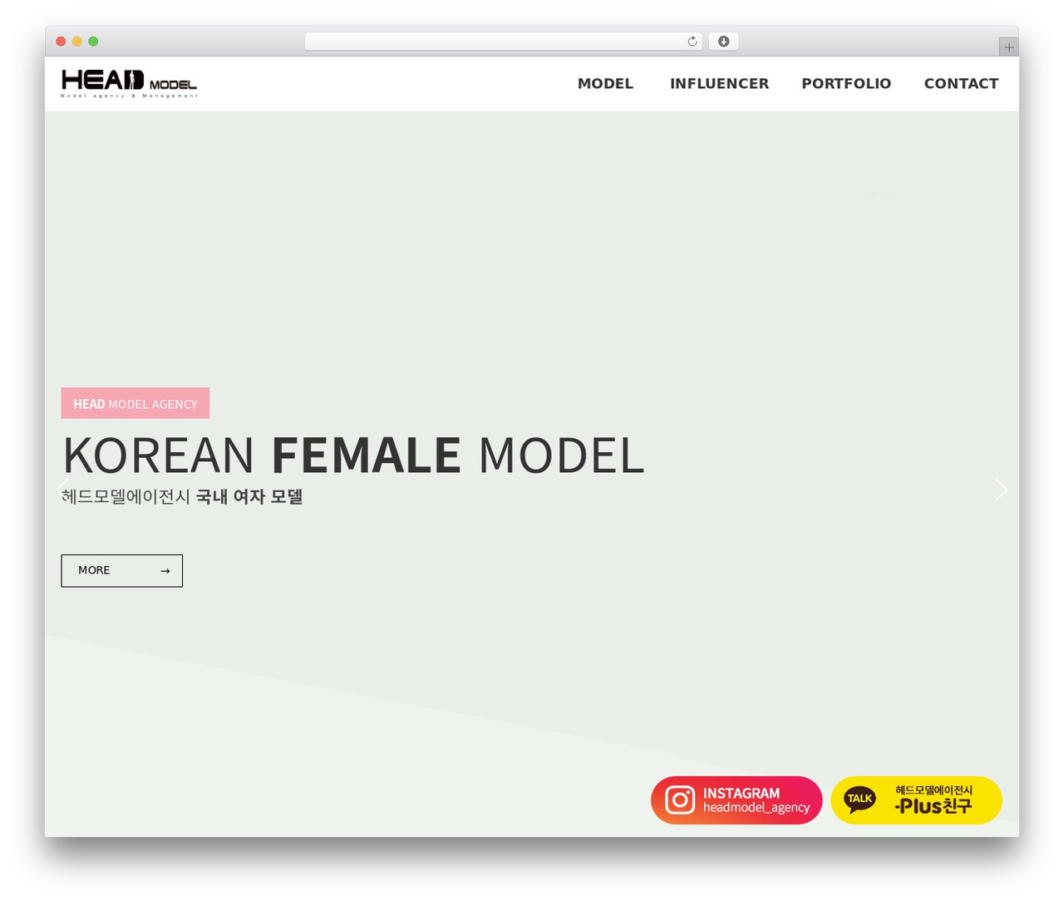Open the CONTACT page
The width and height of the screenshot is (1064, 901).
tap(961, 83)
